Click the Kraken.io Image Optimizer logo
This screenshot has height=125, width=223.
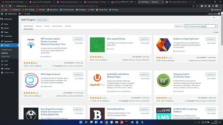(163, 45)
